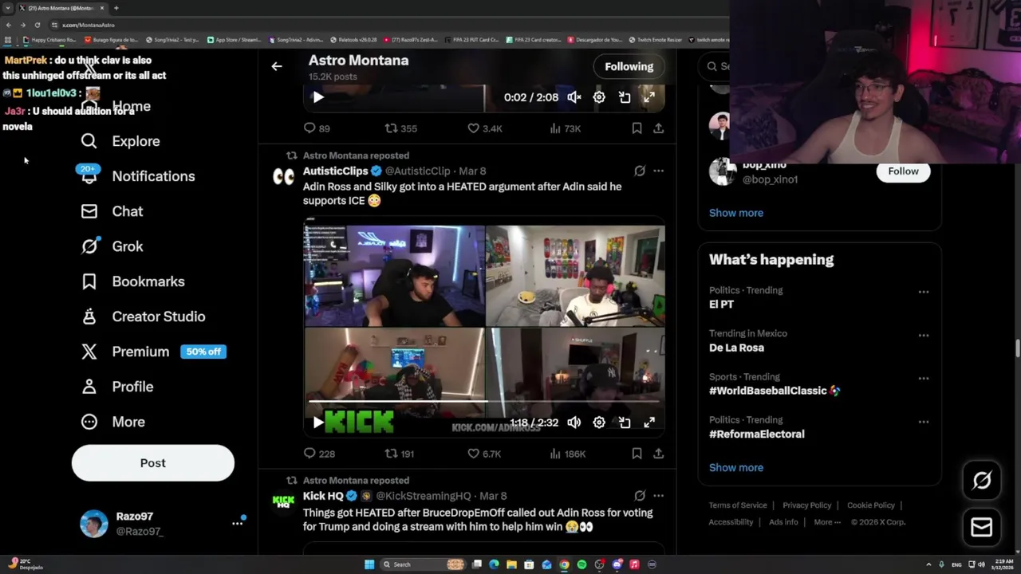Unmute the Kick video at 1:18
Viewport: 1021px width, 574px height.
click(x=574, y=423)
